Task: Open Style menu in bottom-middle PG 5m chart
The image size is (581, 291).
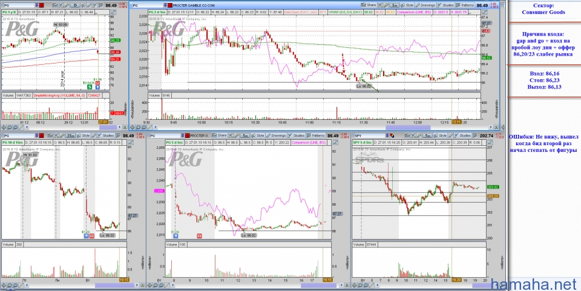Action: (258, 136)
